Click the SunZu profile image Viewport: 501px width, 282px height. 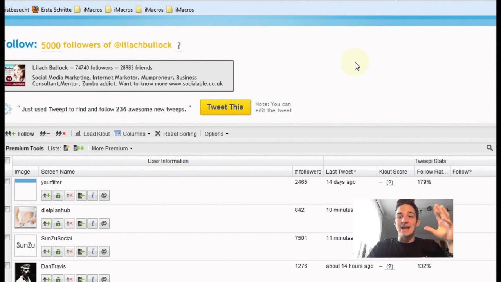pyautogui.click(x=25, y=245)
